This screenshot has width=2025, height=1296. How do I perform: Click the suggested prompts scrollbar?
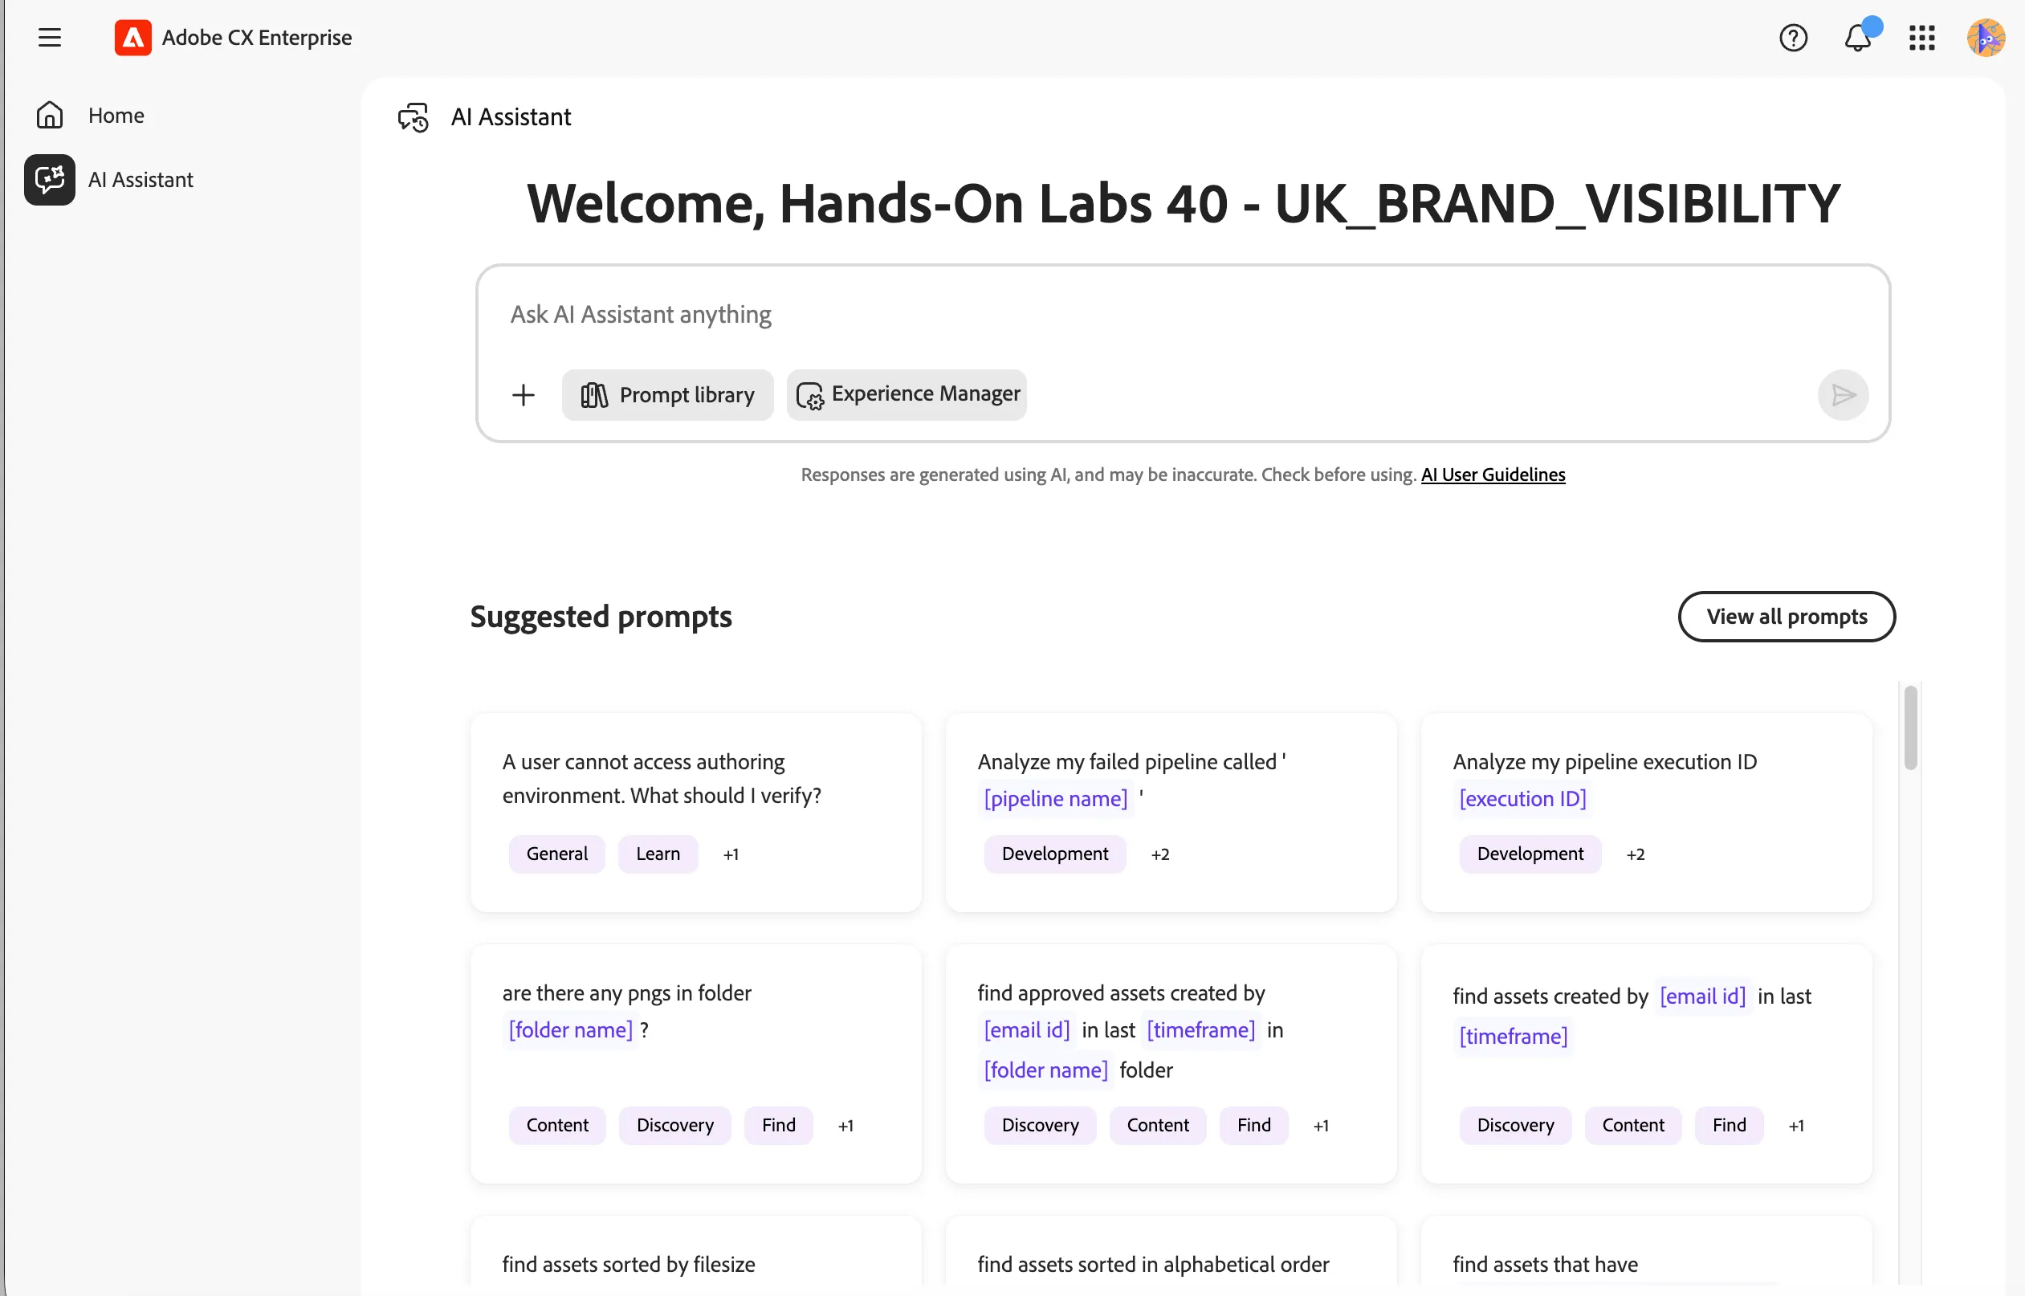pos(1911,728)
